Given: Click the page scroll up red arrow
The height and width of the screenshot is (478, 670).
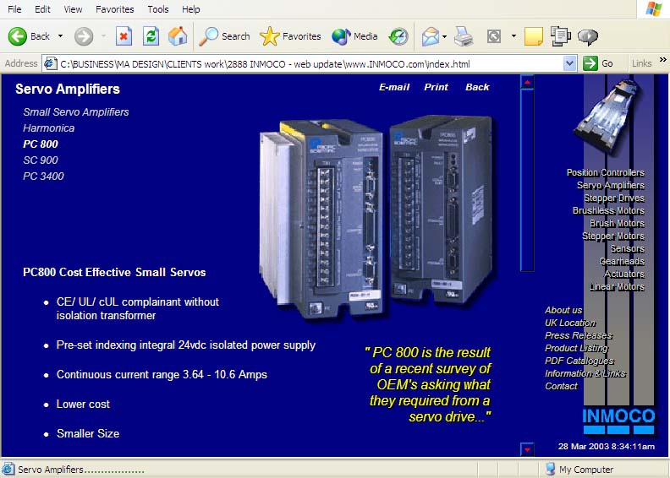Looking at the screenshot, I should [527, 82].
